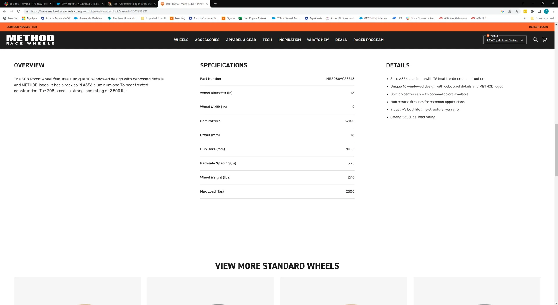
Task: Open the Alvaria Customer Tr... bookmark
Action: pos(203,18)
